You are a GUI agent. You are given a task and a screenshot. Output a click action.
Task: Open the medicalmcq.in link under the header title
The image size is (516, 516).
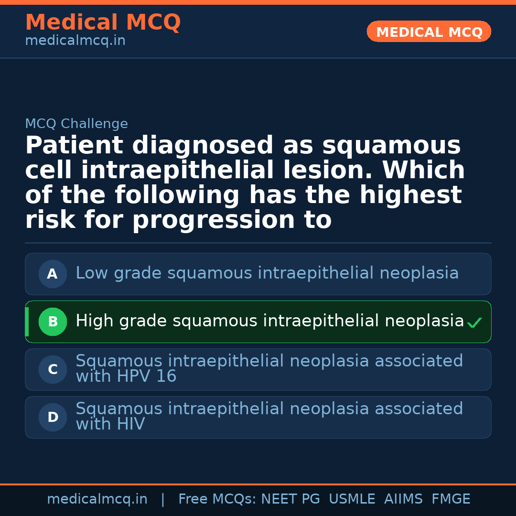(75, 41)
